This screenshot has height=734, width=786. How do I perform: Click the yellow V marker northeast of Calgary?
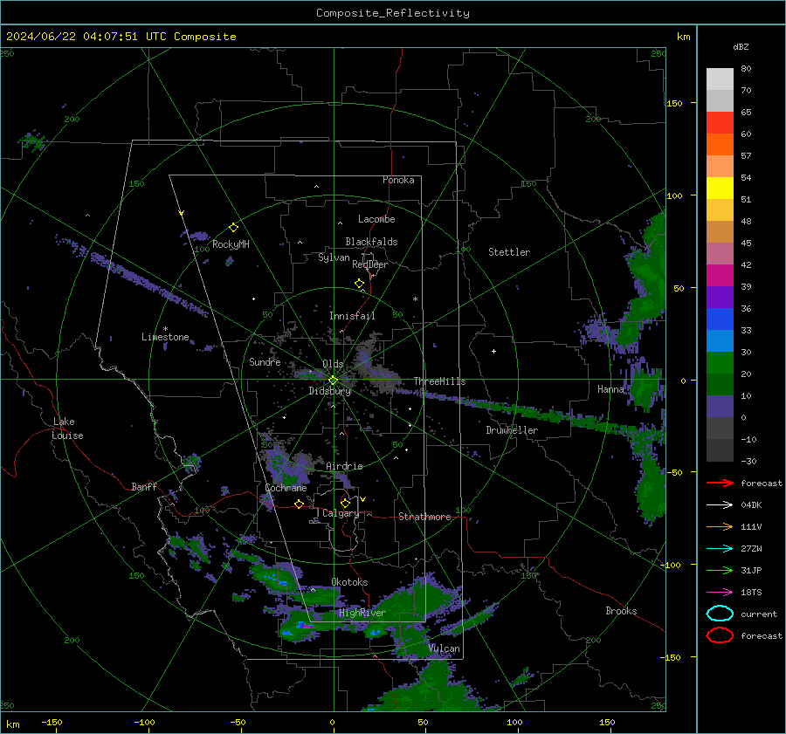point(363,499)
